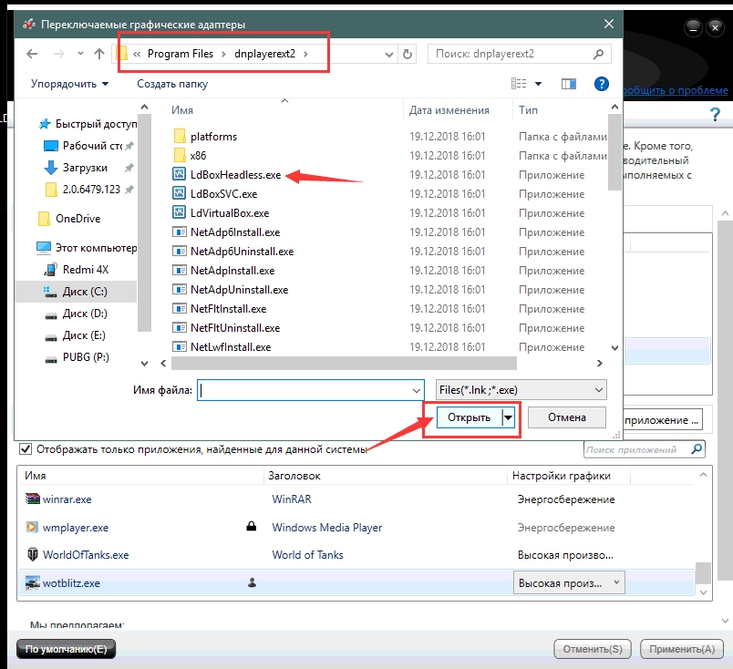Open the Упорядочить menu

[x=69, y=84]
